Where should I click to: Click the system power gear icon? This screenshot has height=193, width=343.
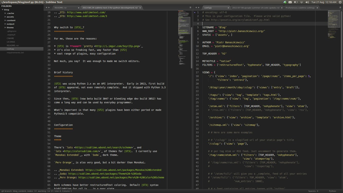point(340,2)
